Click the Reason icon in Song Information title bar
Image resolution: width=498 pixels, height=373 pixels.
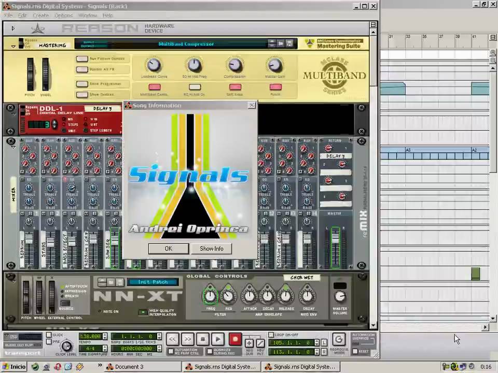(128, 106)
